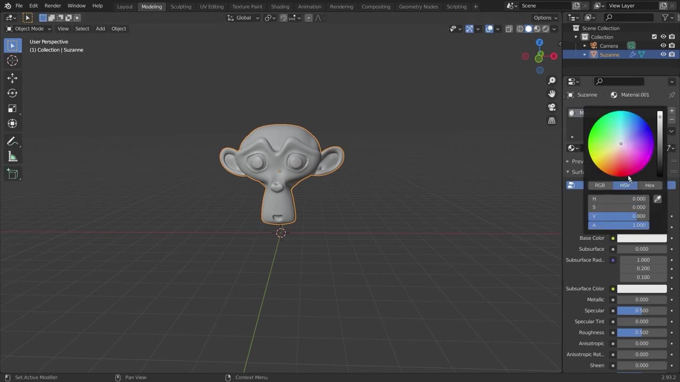Open the shading options dropdown arrow
680x382 pixels.
coord(554,29)
